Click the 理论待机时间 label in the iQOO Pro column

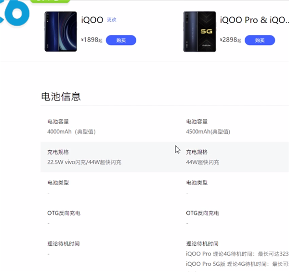tap(202, 243)
